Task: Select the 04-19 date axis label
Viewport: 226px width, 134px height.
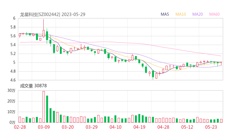Action: (x=139, y=127)
